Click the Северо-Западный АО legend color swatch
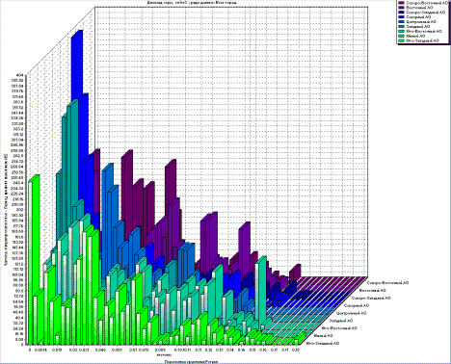 [402, 13]
